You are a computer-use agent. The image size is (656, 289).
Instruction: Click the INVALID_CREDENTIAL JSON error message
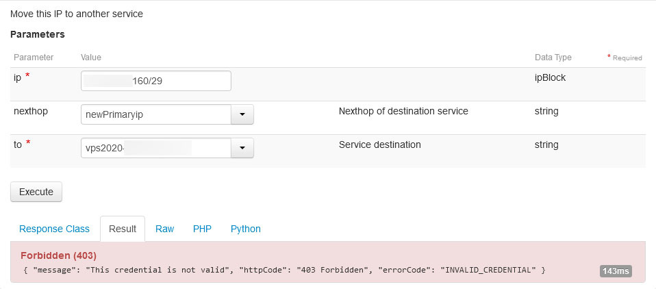tap(283, 271)
